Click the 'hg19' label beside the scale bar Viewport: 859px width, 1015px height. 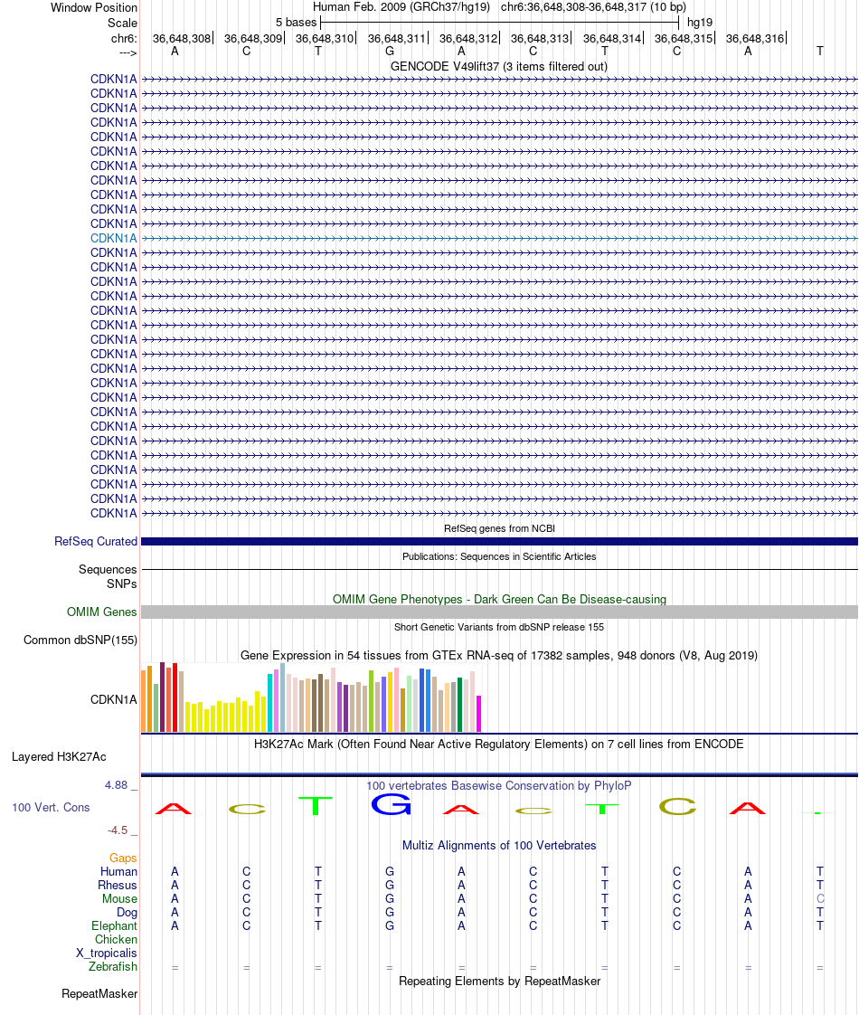coord(700,22)
